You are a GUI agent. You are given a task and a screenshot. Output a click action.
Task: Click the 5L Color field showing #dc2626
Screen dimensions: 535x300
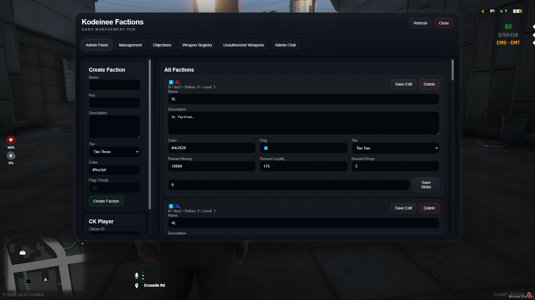212,148
